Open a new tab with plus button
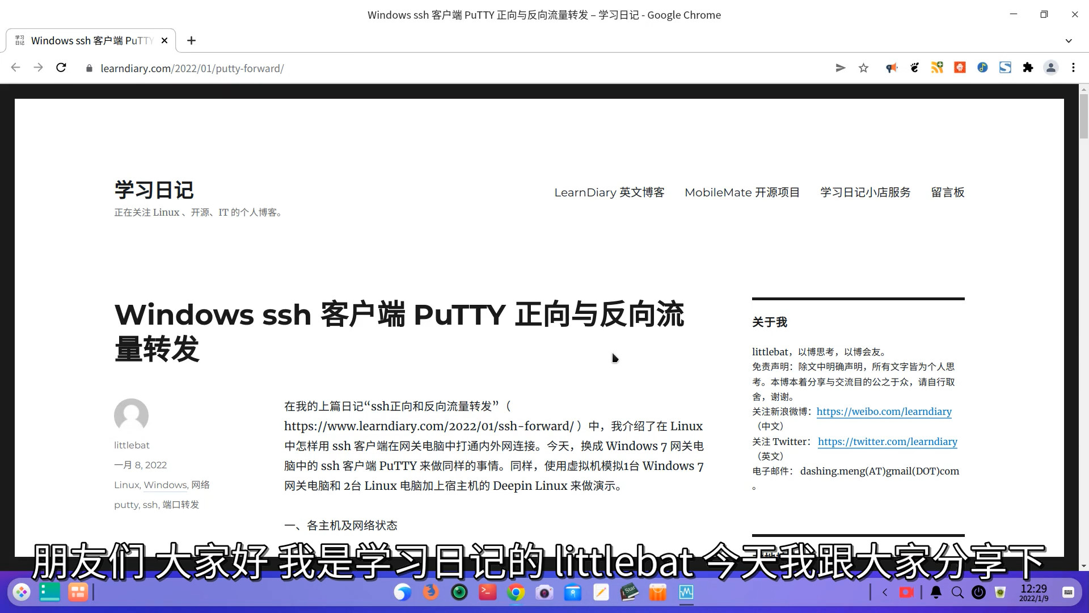Viewport: 1089px width, 613px height. coord(191,41)
